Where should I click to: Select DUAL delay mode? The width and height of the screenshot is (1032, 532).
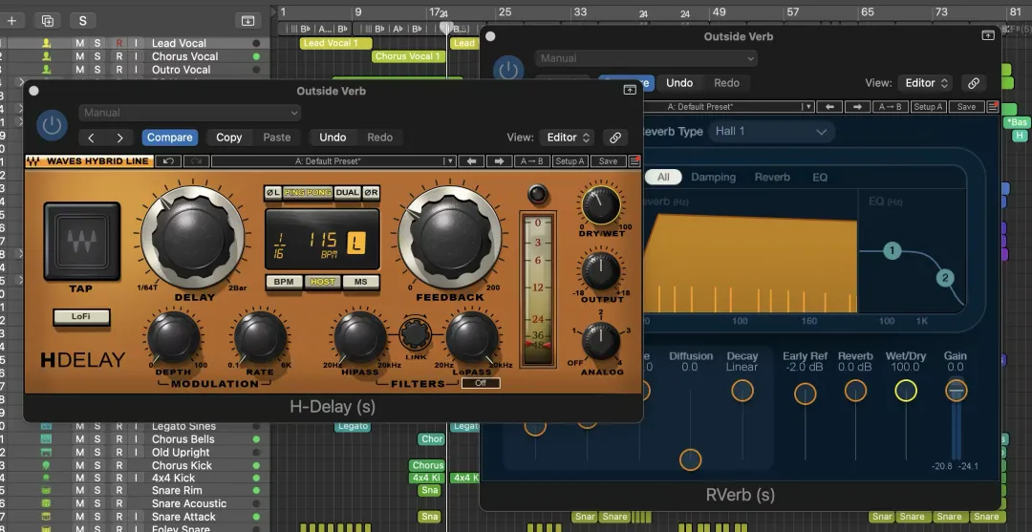(347, 193)
